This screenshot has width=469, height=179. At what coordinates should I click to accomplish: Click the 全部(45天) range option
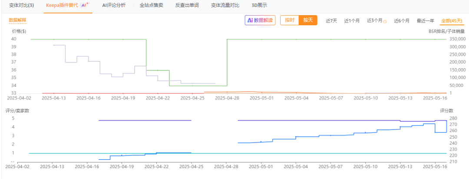tap(452, 21)
